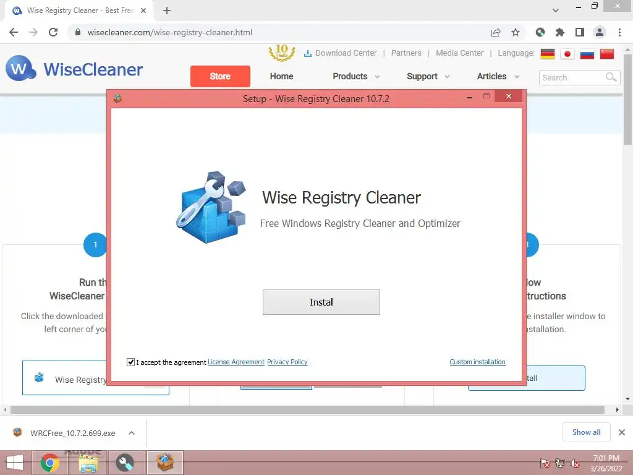The image size is (633, 475).
Task: Open File Explorer from the taskbar
Action: (88, 463)
